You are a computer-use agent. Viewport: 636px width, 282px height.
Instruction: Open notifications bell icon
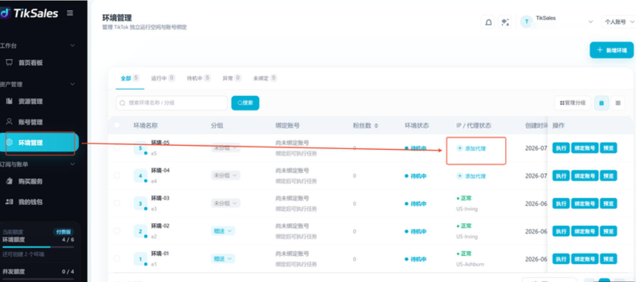(488, 22)
